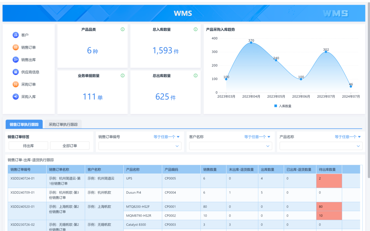Select the 销售订单执行跟踪 tab
The height and width of the screenshot is (231, 370).
(x=24, y=124)
